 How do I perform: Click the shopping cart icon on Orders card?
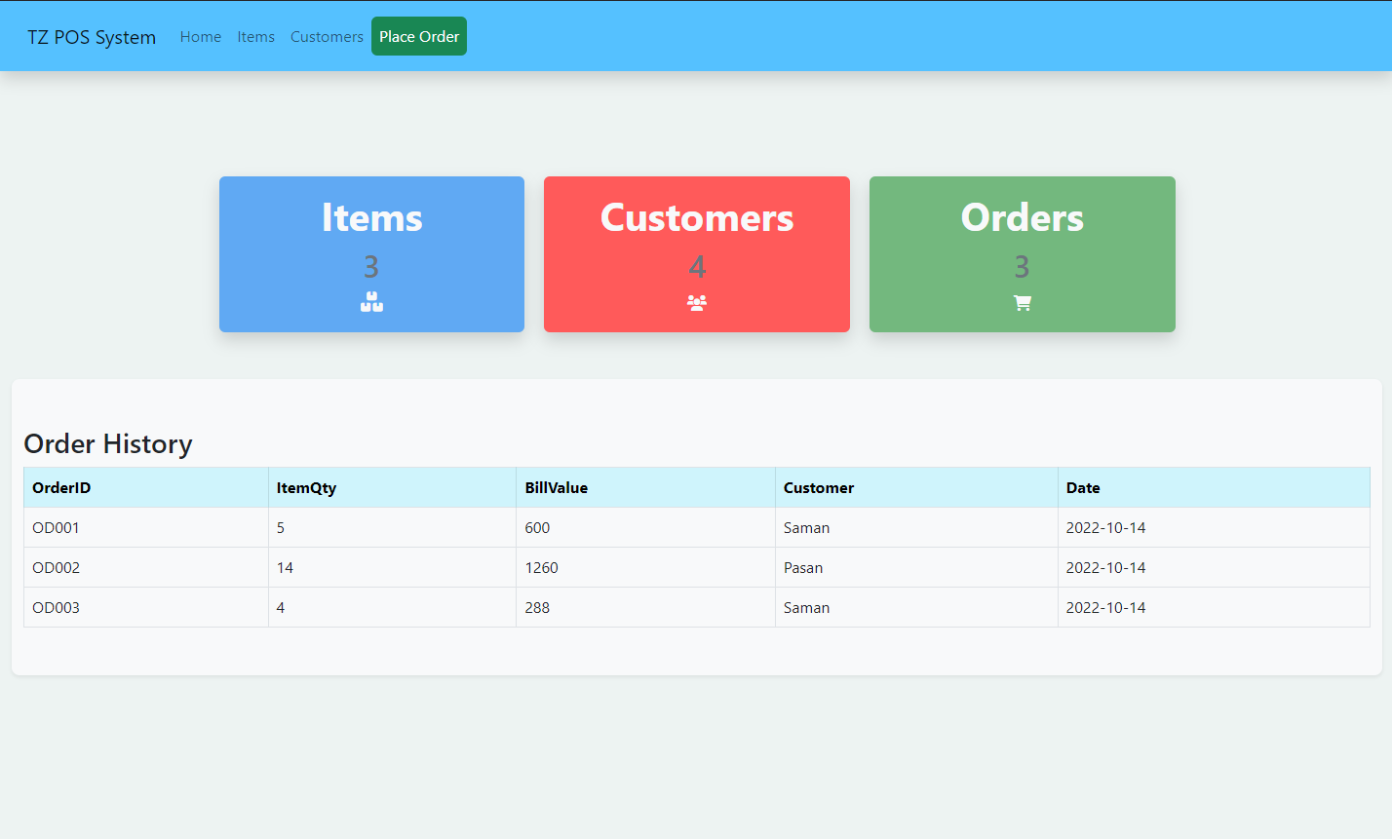[x=1022, y=302]
